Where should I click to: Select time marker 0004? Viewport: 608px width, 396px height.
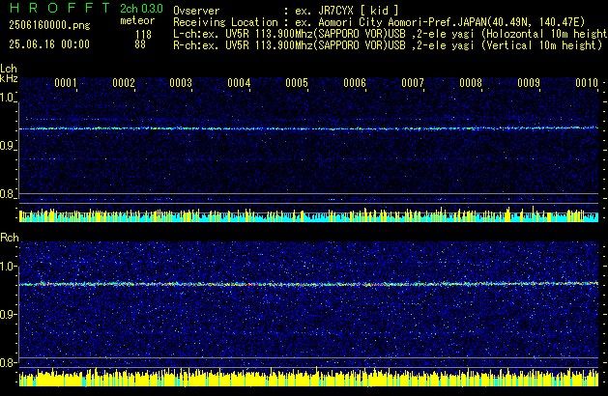tap(240, 83)
